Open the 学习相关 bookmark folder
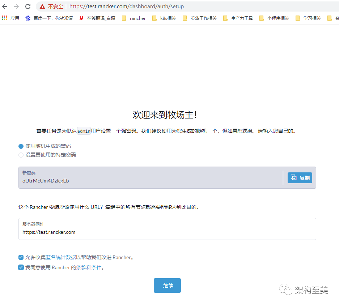Image resolution: width=339 pixels, height=305 pixels. [x=308, y=18]
